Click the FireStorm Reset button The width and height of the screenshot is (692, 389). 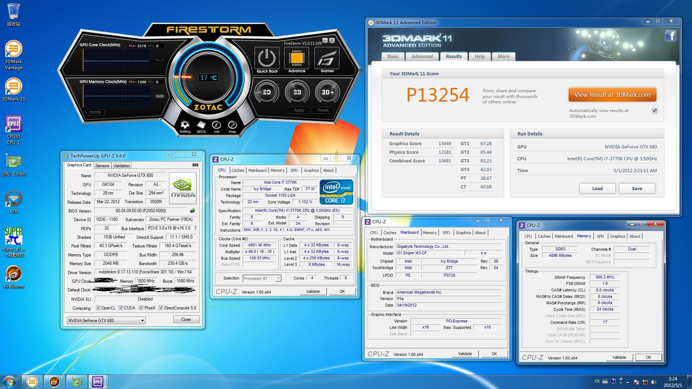pos(323,110)
